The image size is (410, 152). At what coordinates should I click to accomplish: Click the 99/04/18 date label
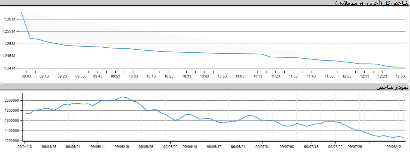(x=25, y=147)
